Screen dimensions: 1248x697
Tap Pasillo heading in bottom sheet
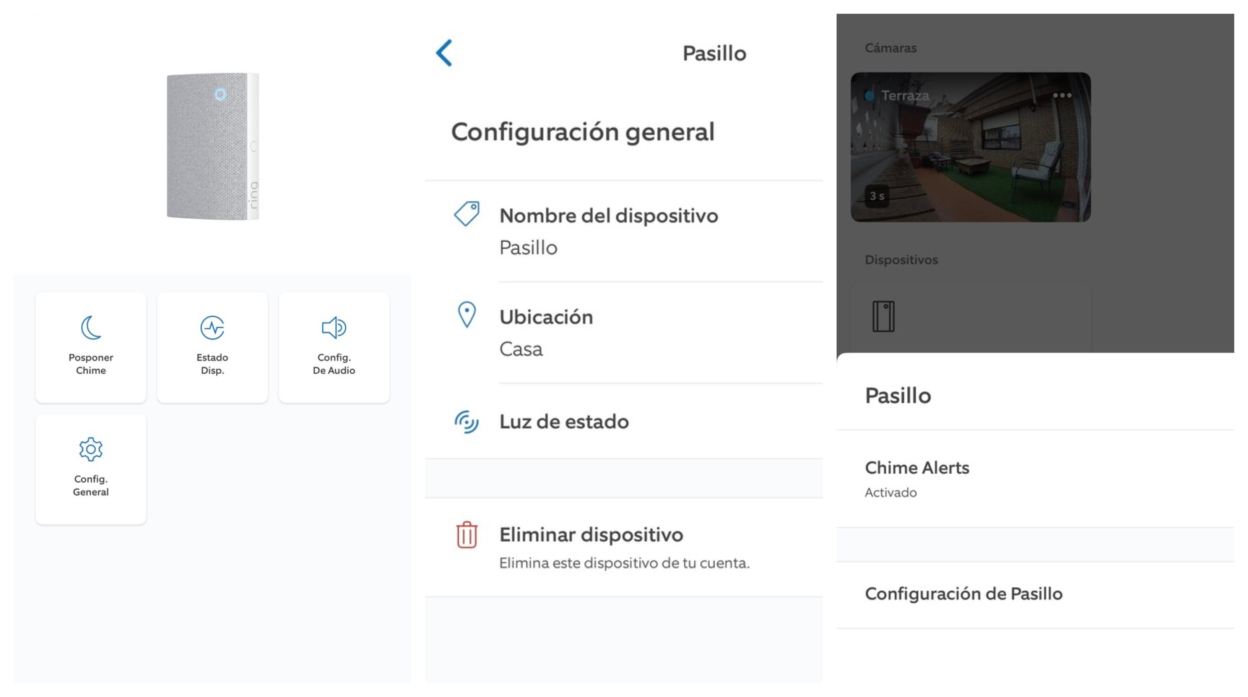pyautogui.click(x=898, y=396)
